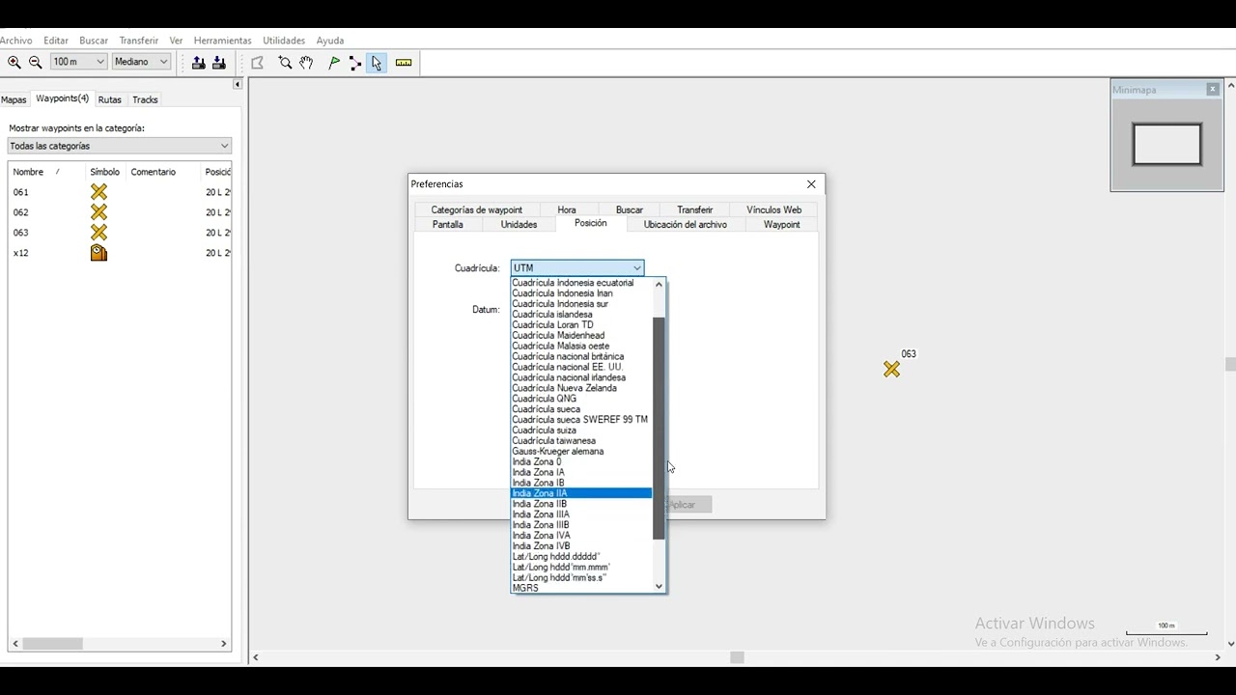Screen dimensions: 1236x695
Task: Open the Herramientas menu
Action: point(222,41)
